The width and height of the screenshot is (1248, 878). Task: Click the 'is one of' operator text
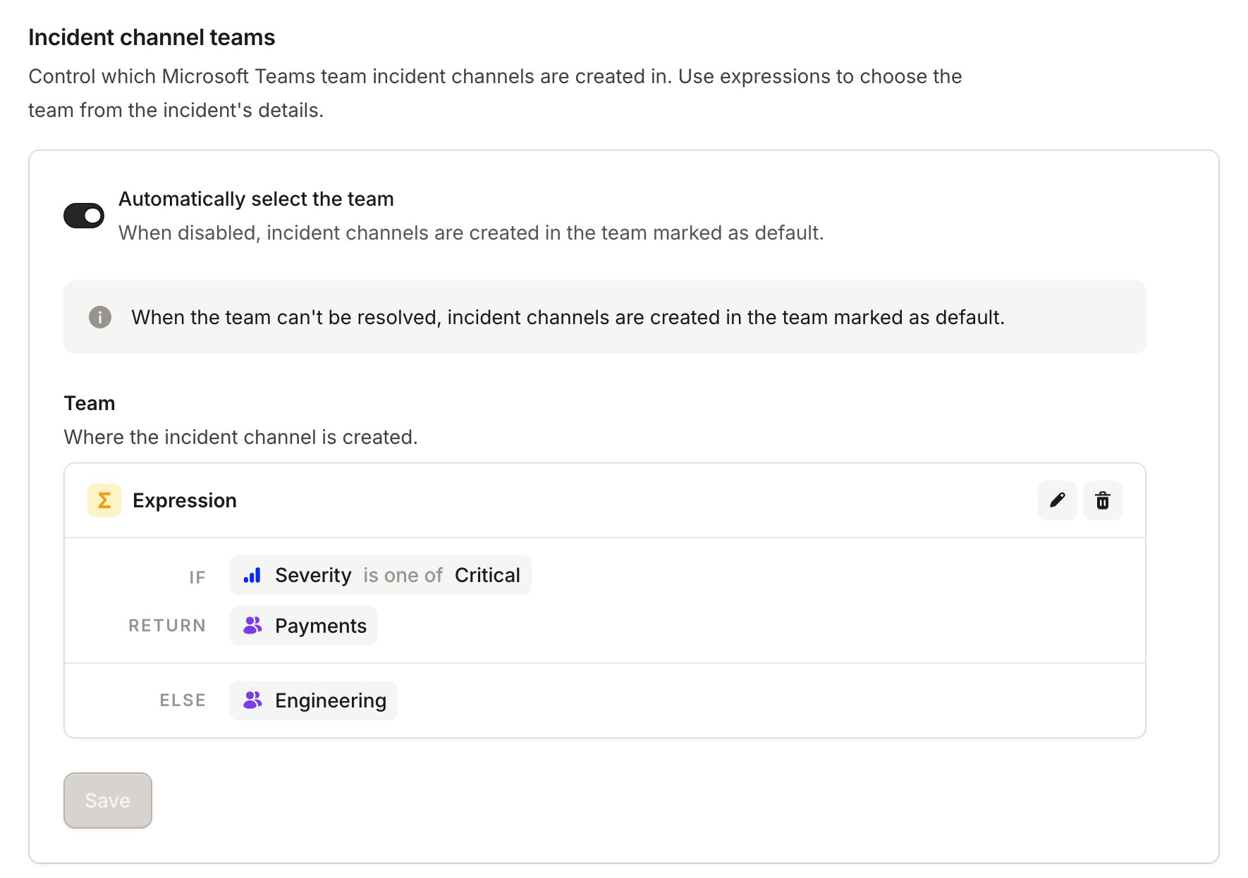[x=403, y=575]
